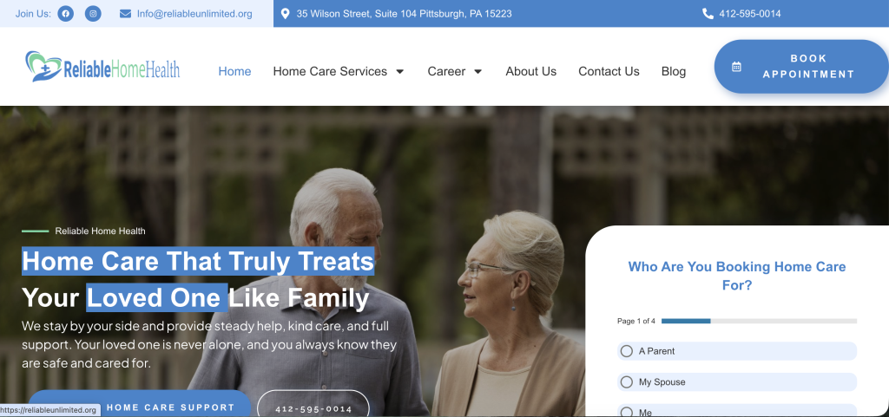889x417 pixels.
Task: Open the Home Care Services menu
Action: click(330, 71)
